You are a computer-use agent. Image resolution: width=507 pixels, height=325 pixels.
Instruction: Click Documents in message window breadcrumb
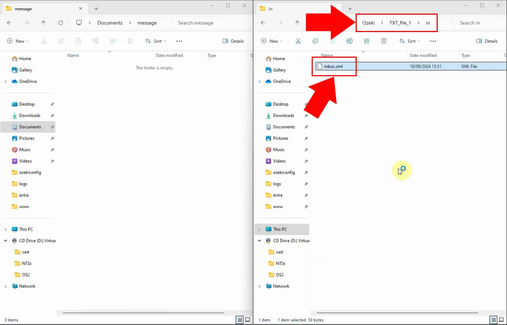pyautogui.click(x=110, y=23)
